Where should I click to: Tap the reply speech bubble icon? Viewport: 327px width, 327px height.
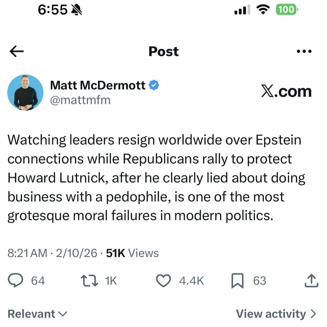(x=15, y=281)
